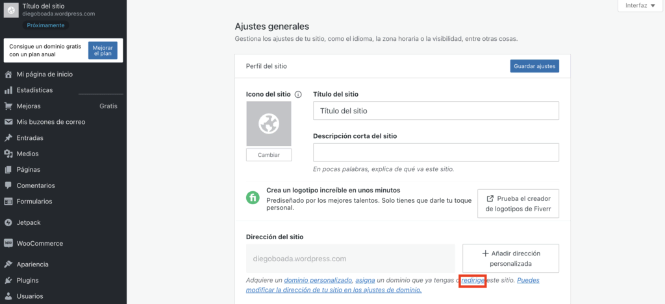This screenshot has height=304, width=665.
Task: Click the gray site icon placeholder image
Action: 269,124
